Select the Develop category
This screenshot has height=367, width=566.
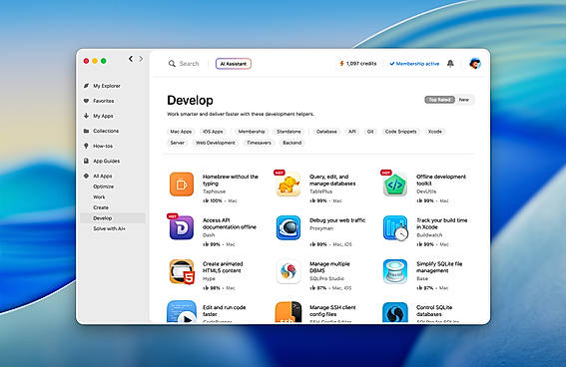tap(113, 218)
